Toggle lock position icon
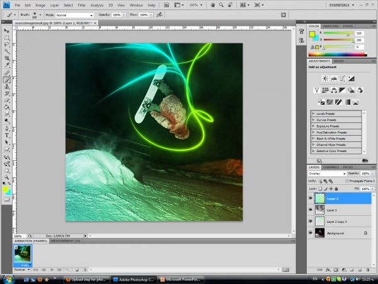 click(331, 189)
